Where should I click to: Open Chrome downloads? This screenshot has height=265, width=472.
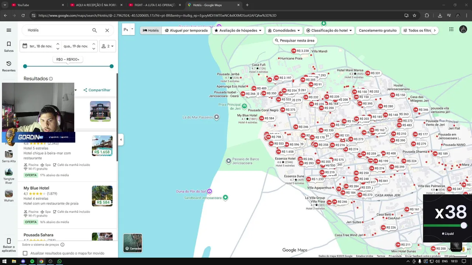pos(440,15)
